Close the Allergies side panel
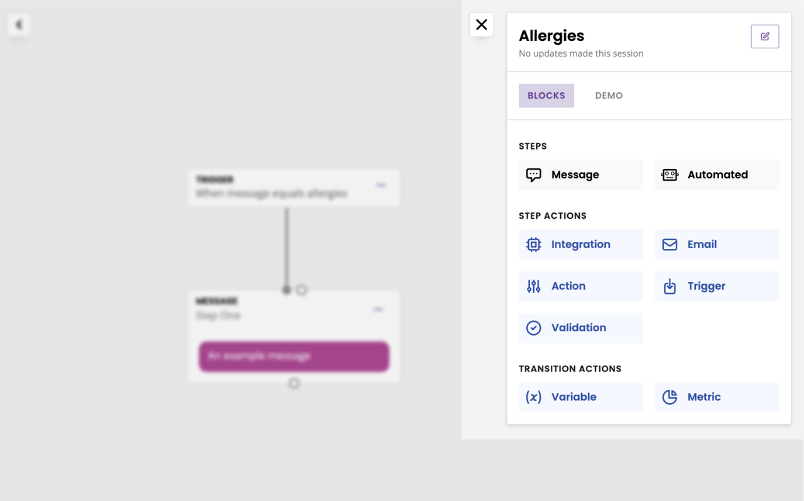The image size is (804, 501). pos(481,25)
